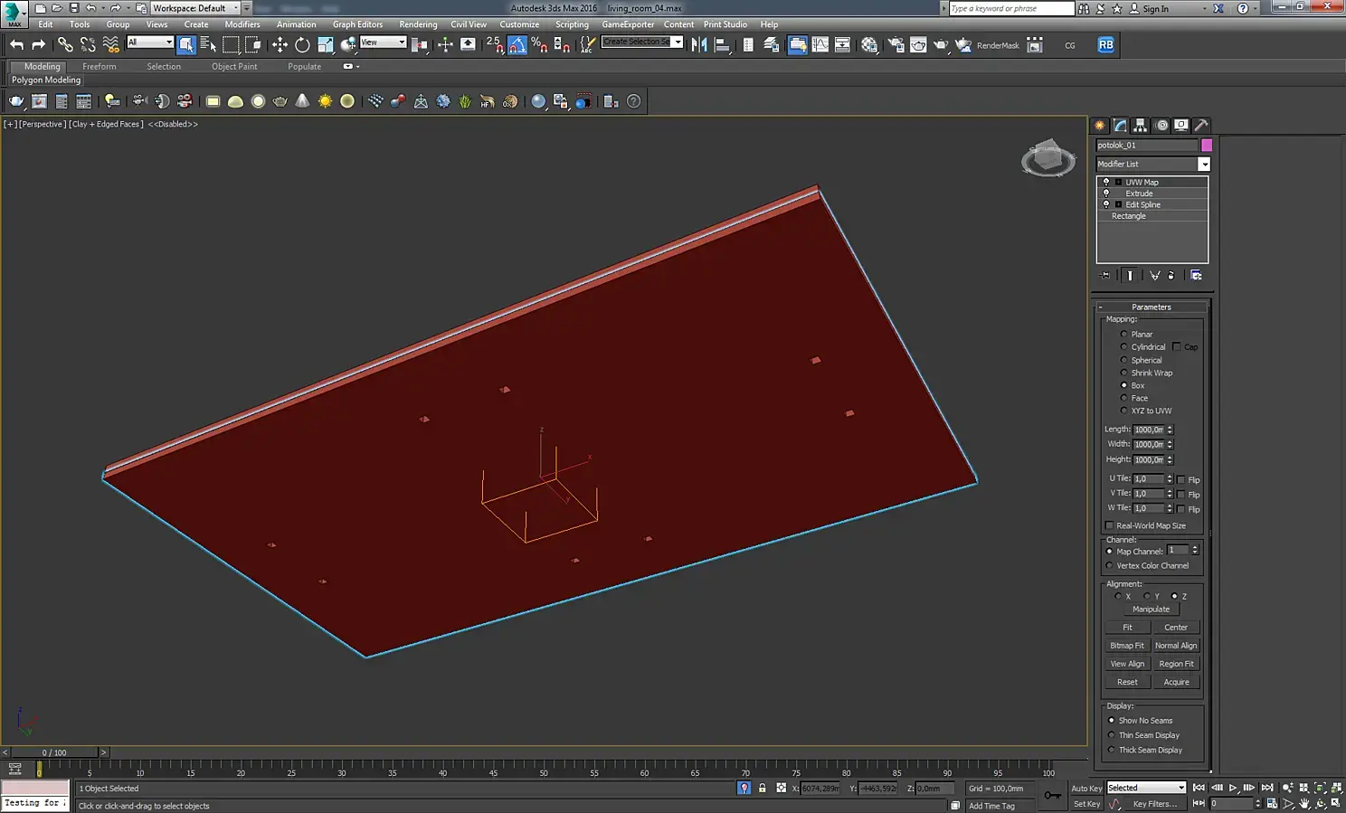Click the Pin Stack icon
The width and height of the screenshot is (1346, 813).
click(1104, 276)
